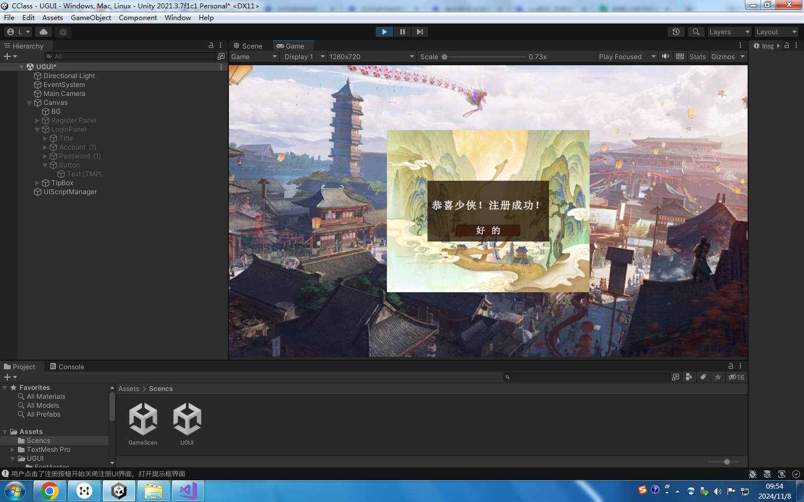This screenshot has height=502, width=804.
Task: Select the UGUI scene asset
Action: [187, 424]
